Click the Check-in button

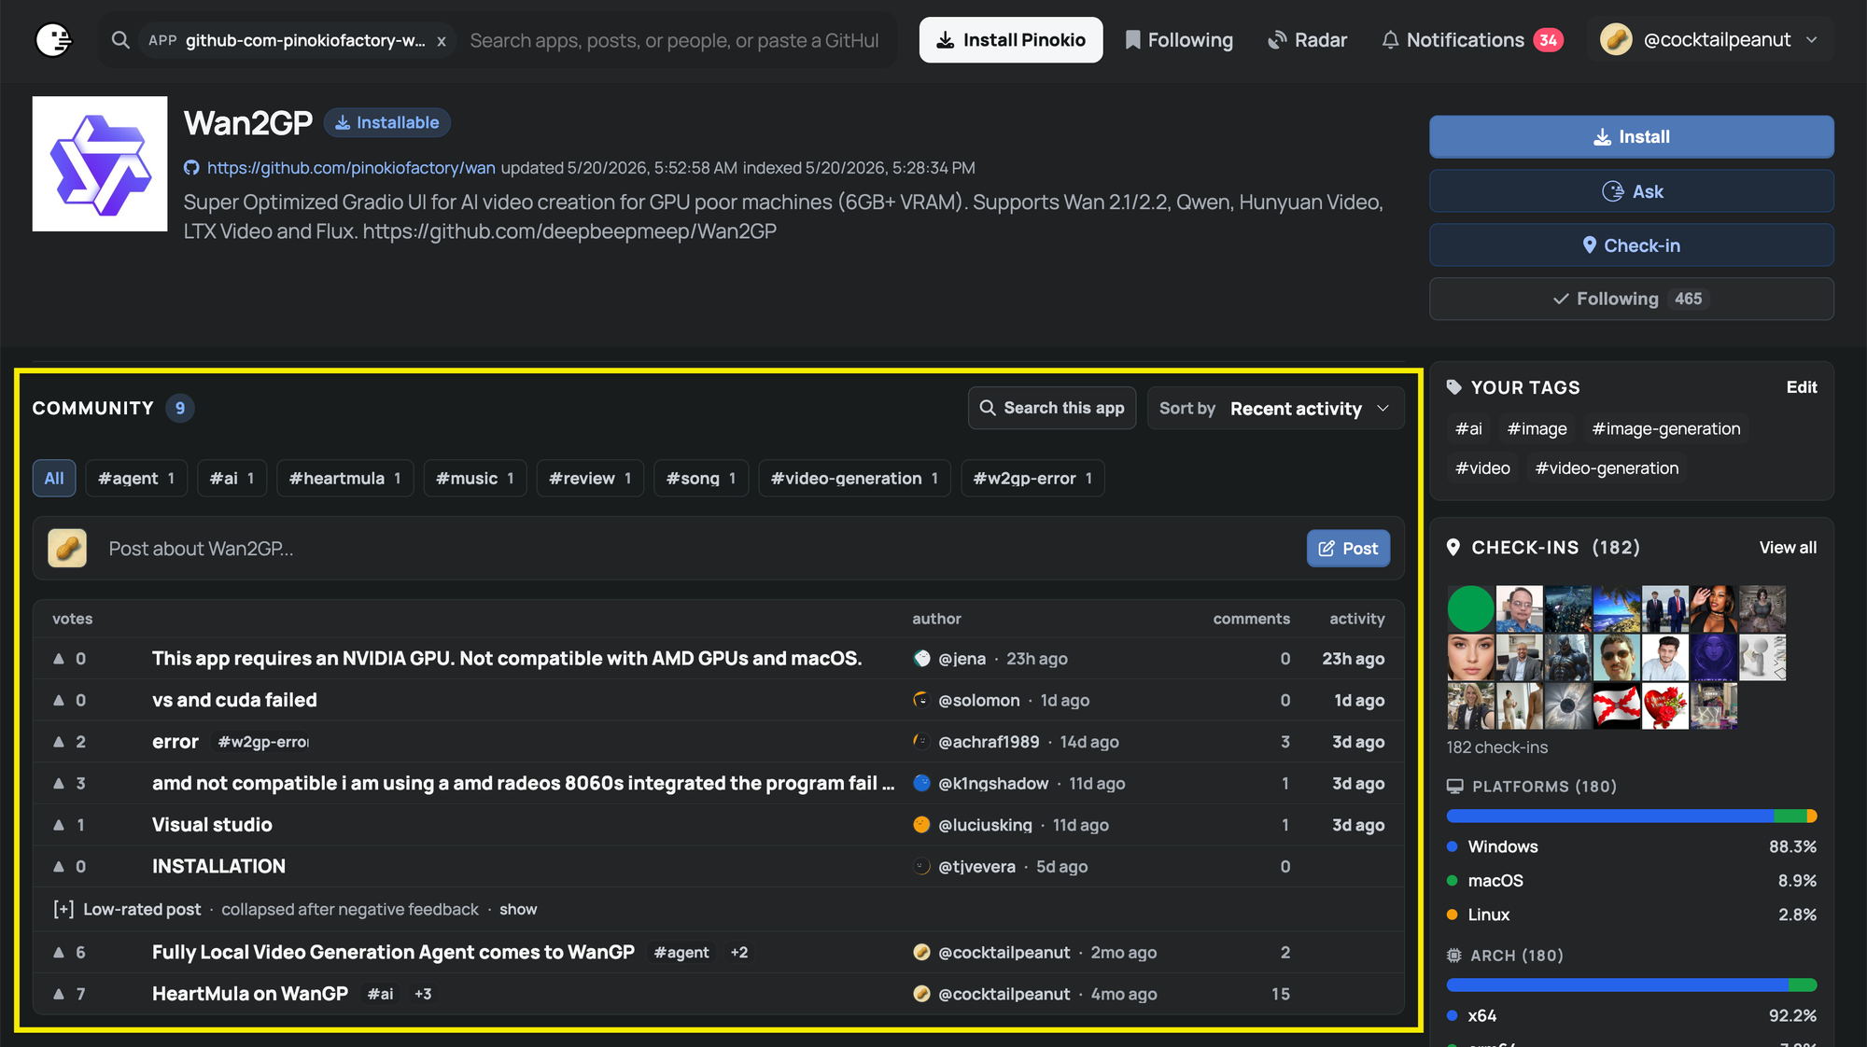tap(1631, 245)
